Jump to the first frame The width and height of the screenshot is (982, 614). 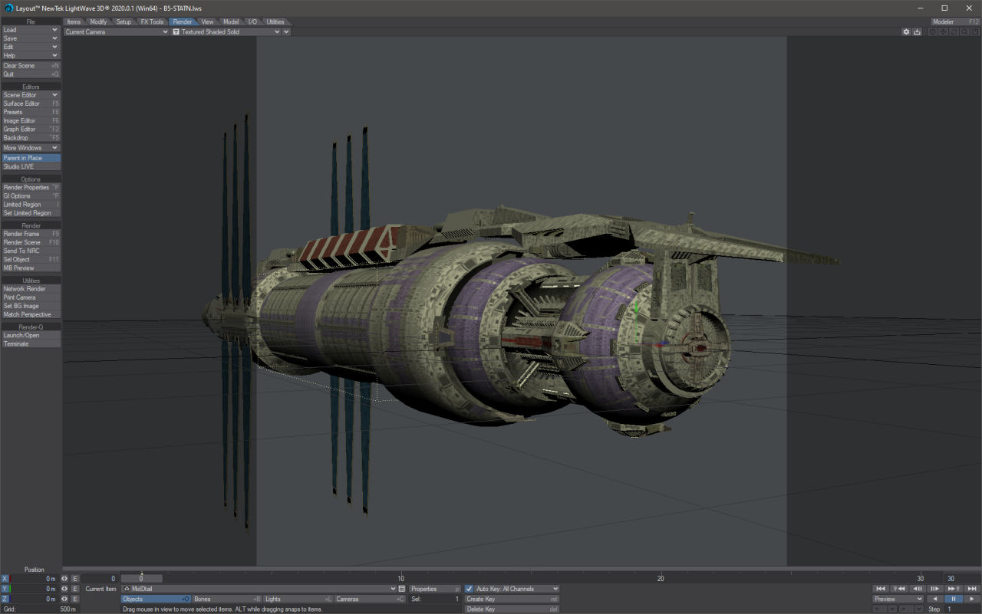pos(881,589)
